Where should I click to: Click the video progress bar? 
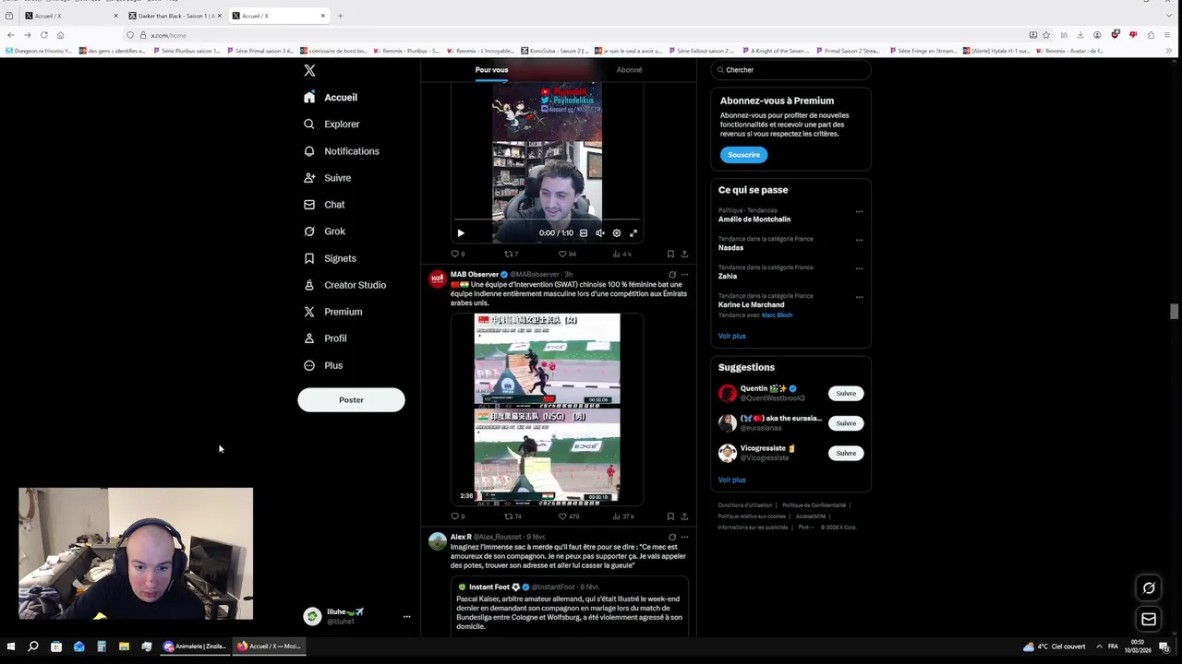[547, 221]
